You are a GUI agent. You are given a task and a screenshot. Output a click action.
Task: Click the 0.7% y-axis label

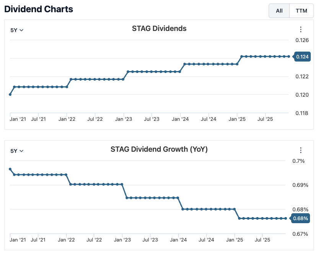298,161
